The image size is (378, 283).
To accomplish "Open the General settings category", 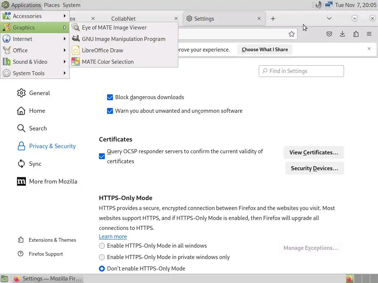I will pos(33,93).
